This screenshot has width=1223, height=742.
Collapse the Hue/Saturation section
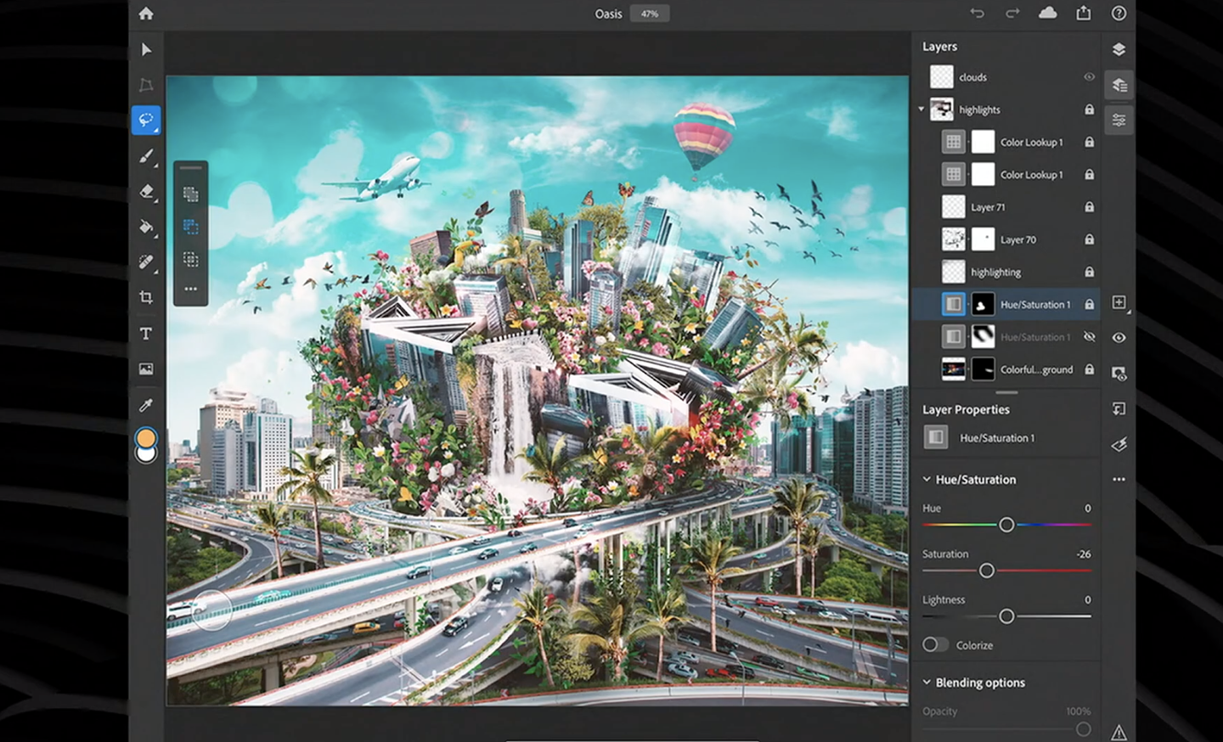pos(926,479)
